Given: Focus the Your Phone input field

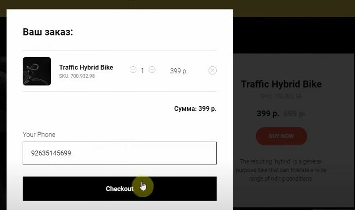Looking at the screenshot, I should pos(120,153).
